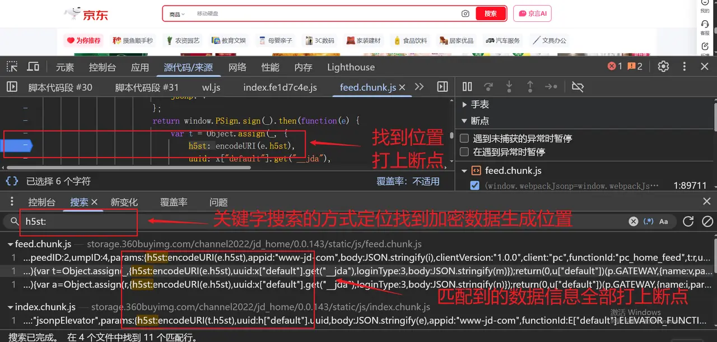Click the 京言AI button
This screenshot has width=717, height=342.
click(533, 13)
